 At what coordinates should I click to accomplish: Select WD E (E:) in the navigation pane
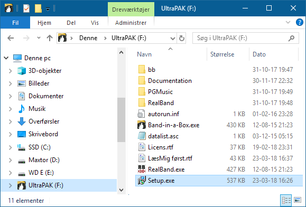click(41, 173)
